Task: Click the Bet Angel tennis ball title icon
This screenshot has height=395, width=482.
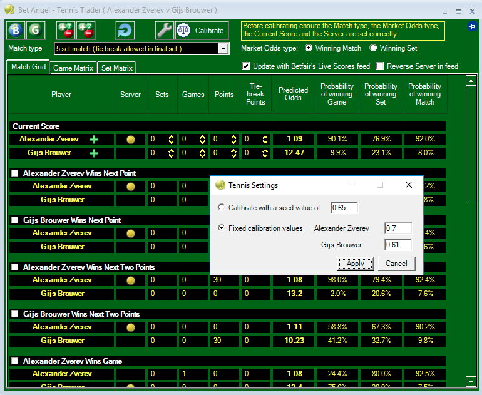Action: coord(9,9)
